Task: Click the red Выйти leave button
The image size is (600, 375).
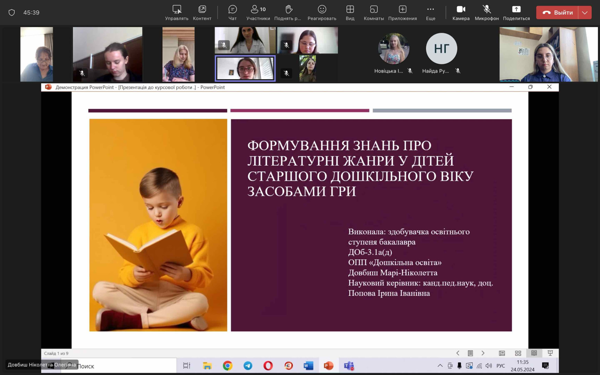Action: (558, 12)
